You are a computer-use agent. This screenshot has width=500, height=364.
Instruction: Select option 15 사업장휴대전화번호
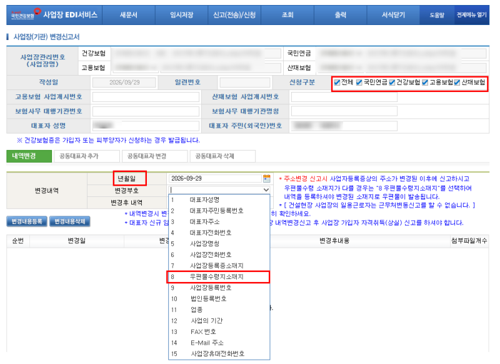coord(219,353)
